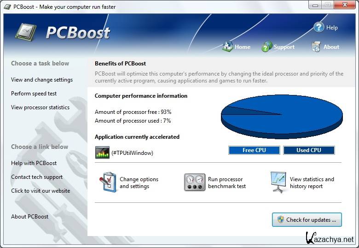This screenshot has width=359, height=248.
Task: Click the Support globe icon
Action: tap(267, 47)
